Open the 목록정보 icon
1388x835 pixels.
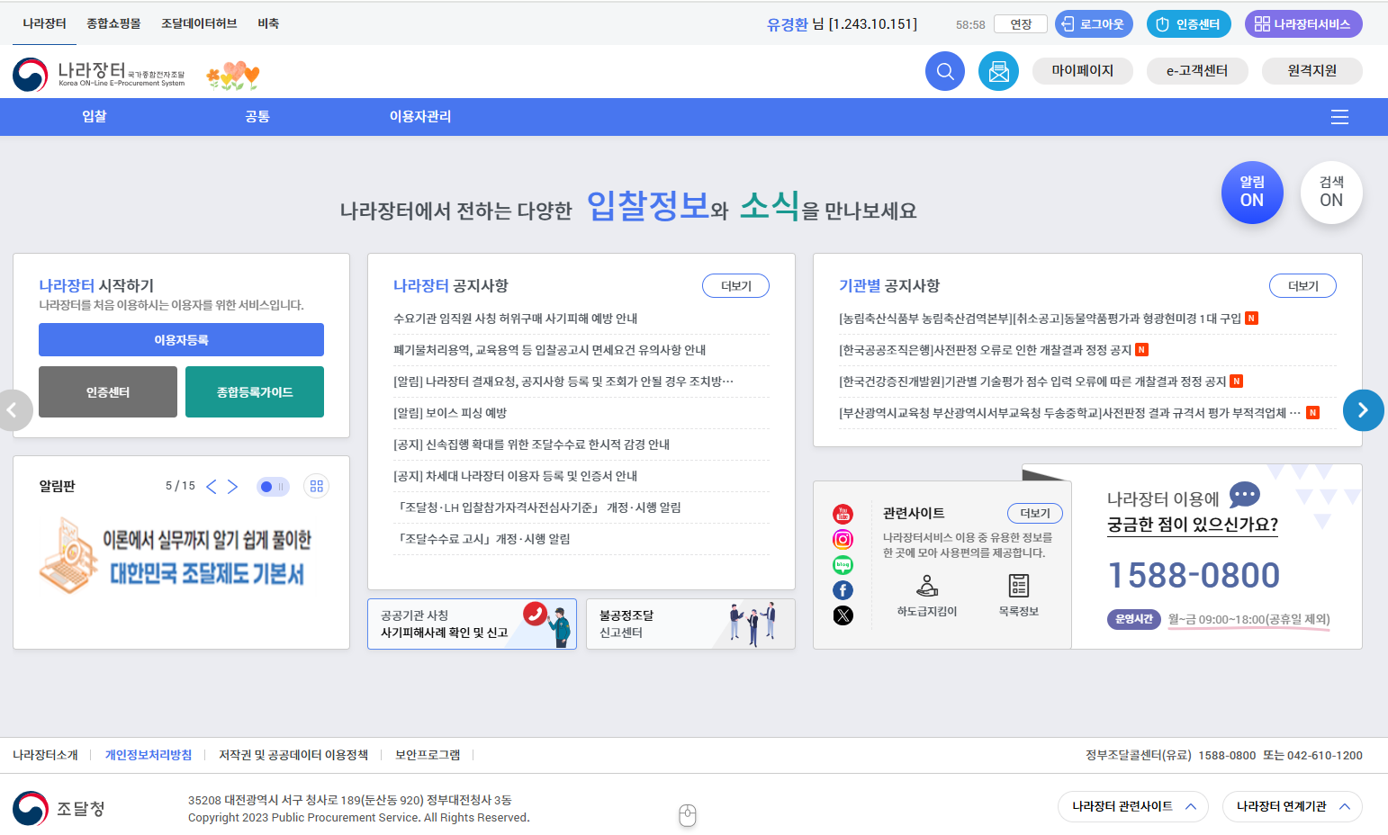point(1018,587)
